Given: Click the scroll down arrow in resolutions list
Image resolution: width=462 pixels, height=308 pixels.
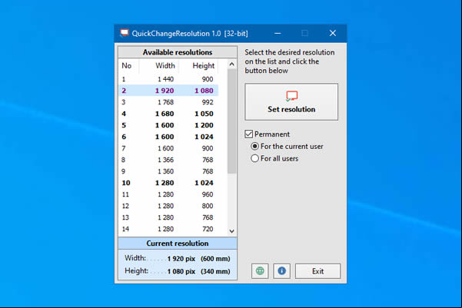Looking at the screenshot, I should click(231, 231).
